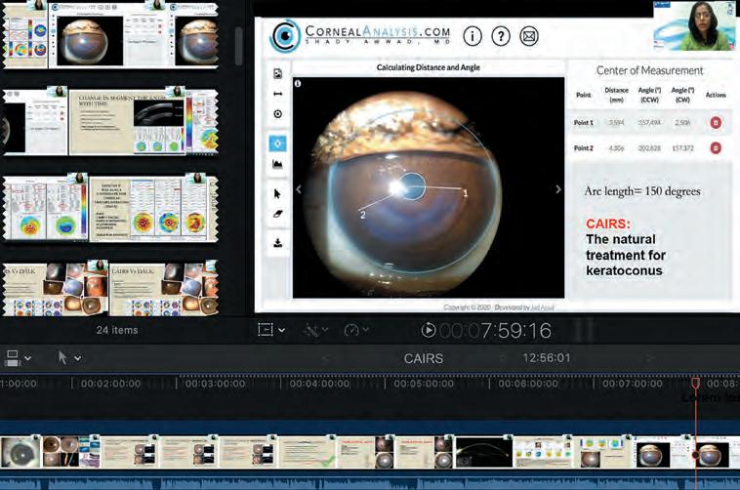Toggle the highlighted blue center tool
Viewport: 740px width, 490px height.
click(277, 143)
